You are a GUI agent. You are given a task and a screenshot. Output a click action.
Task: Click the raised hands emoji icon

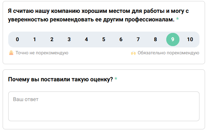133,53
